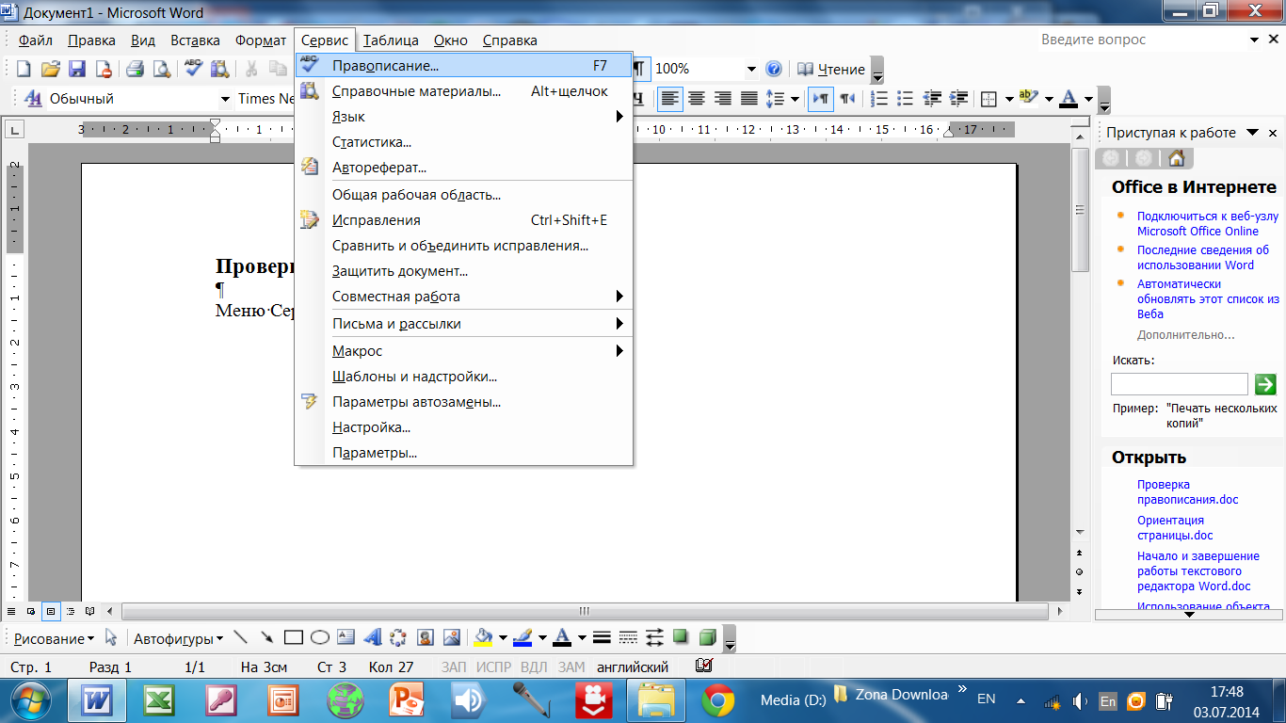Open Проверка правописания.doc from the list
The height and width of the screenshot is (723, 1286).
click(x=1188, y=492)
